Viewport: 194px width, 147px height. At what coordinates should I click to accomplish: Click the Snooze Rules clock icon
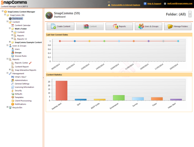[x=13, y=56]
